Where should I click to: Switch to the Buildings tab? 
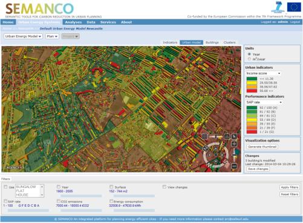(x=212, y=42)
